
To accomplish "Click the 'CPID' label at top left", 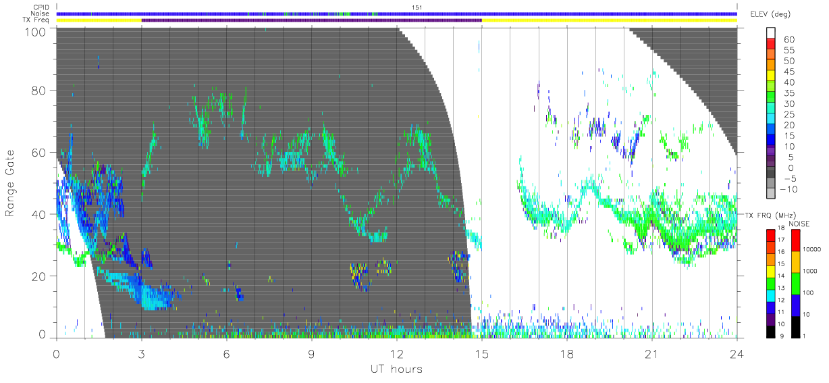I will (x=42, y=7).
